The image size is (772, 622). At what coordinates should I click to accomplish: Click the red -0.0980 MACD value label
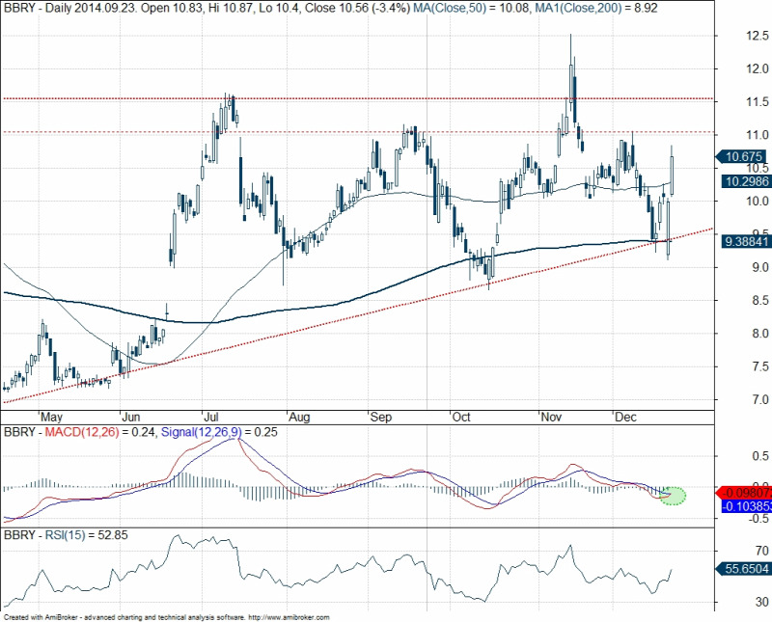(745, 492)
